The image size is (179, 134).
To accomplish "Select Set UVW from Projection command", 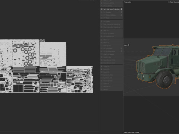I will pyautogui.click(x=112, y=9).
